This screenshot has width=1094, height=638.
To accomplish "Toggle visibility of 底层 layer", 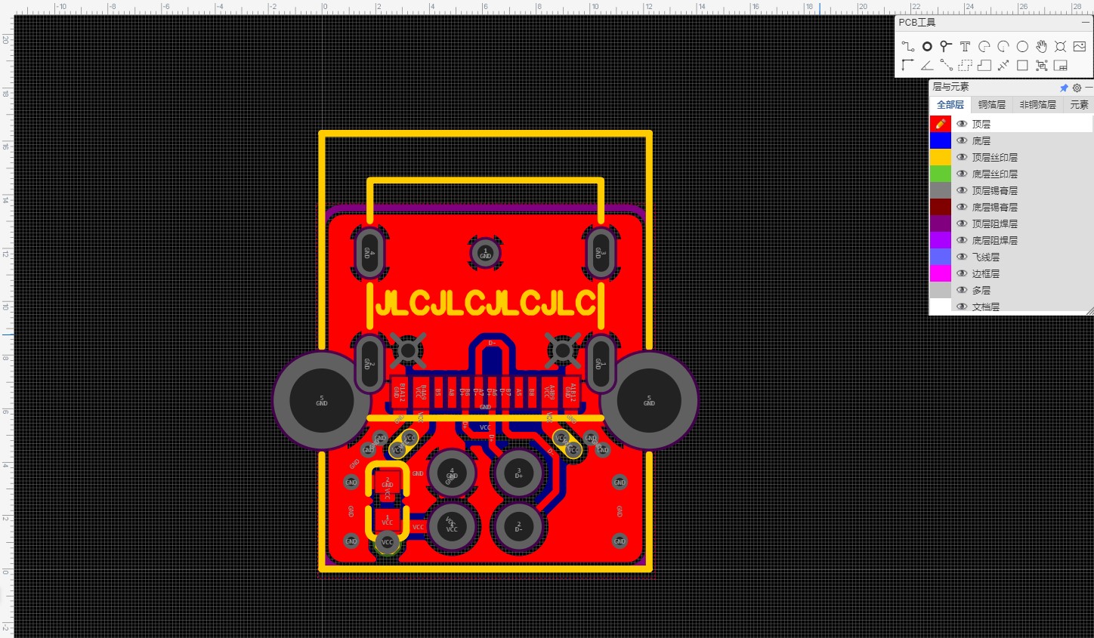I will click(962, 140).
